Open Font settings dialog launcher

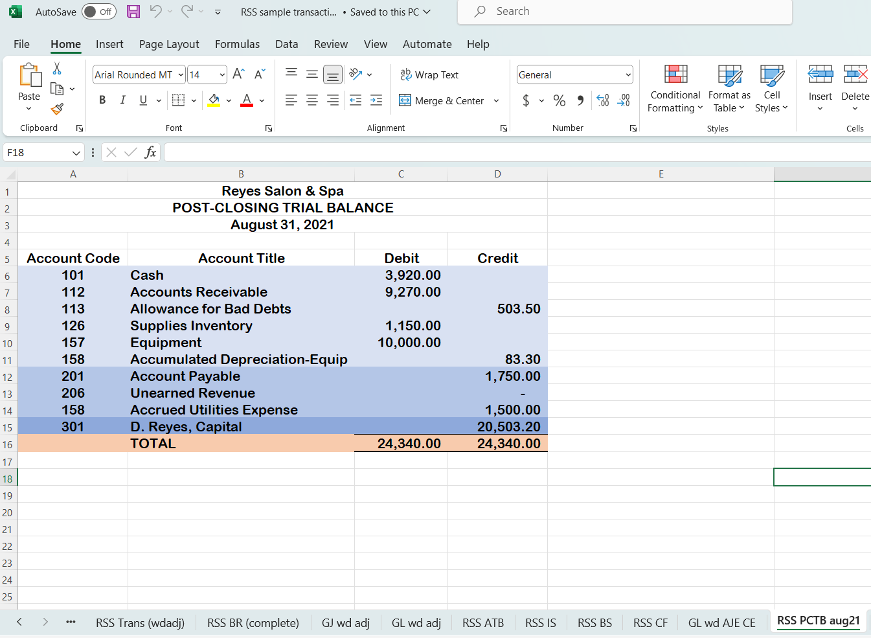click(268, 128)
